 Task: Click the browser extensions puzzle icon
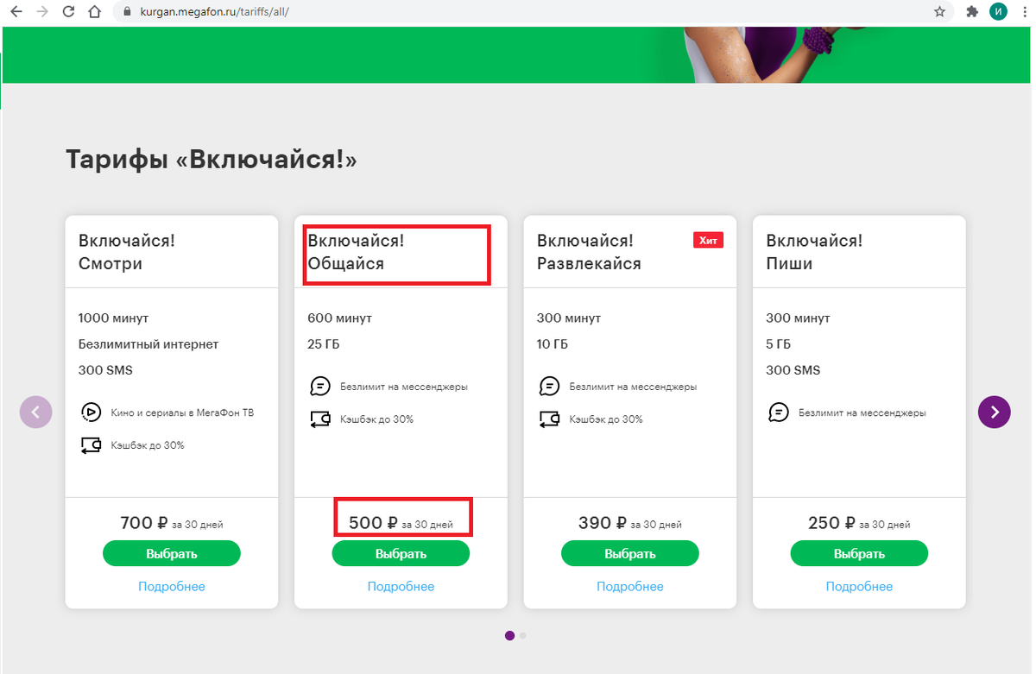(x=973, y=12)
